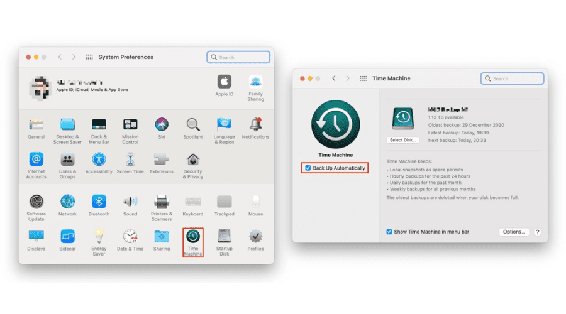Click '1.13 TB available' text
This screenshot has height=314, width=566.
[446, 117]
